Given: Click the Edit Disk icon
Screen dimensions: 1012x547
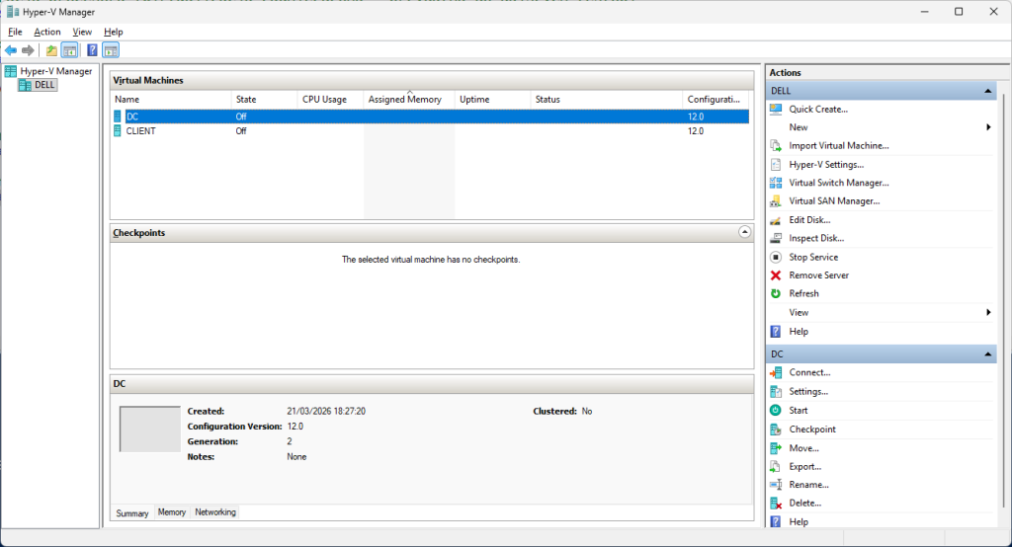Looking at the screenshot, I should coord(776,220).
